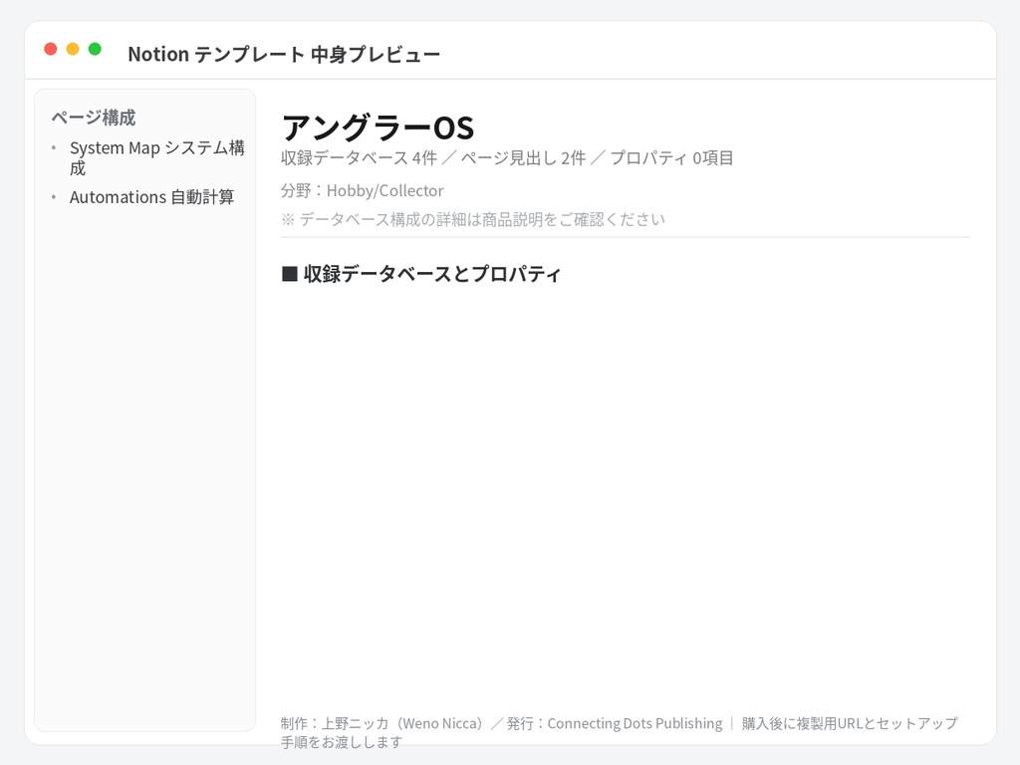This screenshot has width=1020, height=765.
Task: Click the アングラーOS page title
Action: 378,127
